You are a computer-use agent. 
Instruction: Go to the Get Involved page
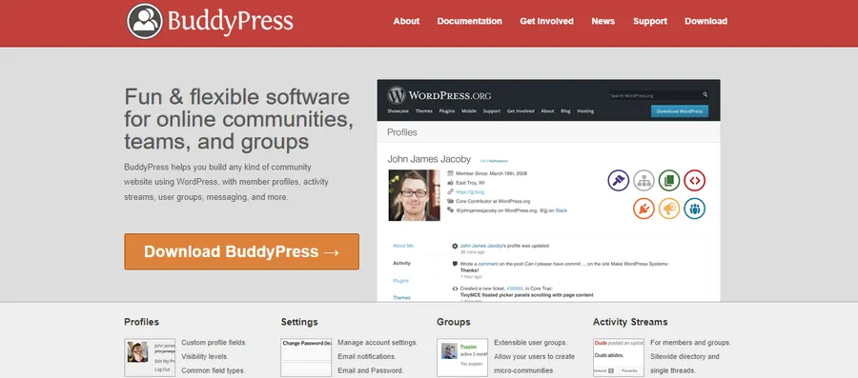pyautogui.click(x=546, y=21)
